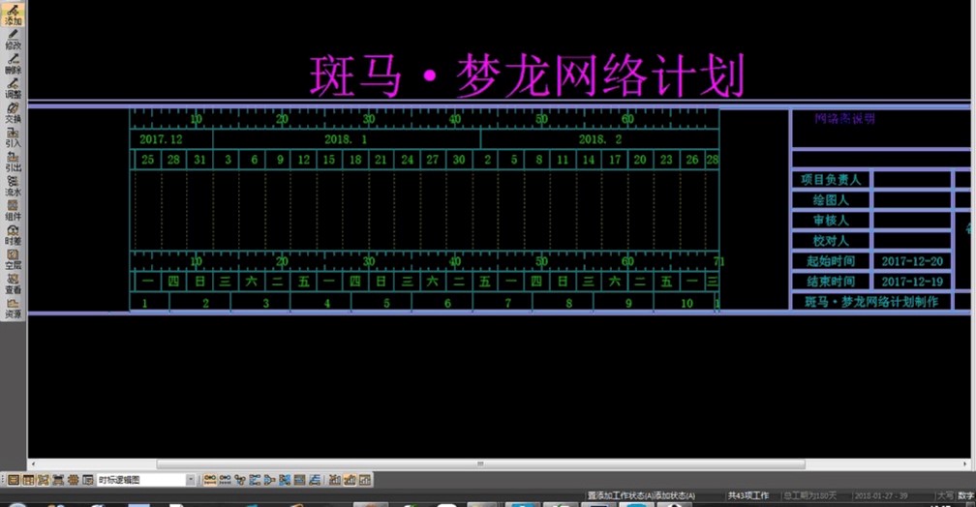Select the 删除 (Delete) tool
The height and width of the screenshot is (507, 976).
[x=13, y=63]
